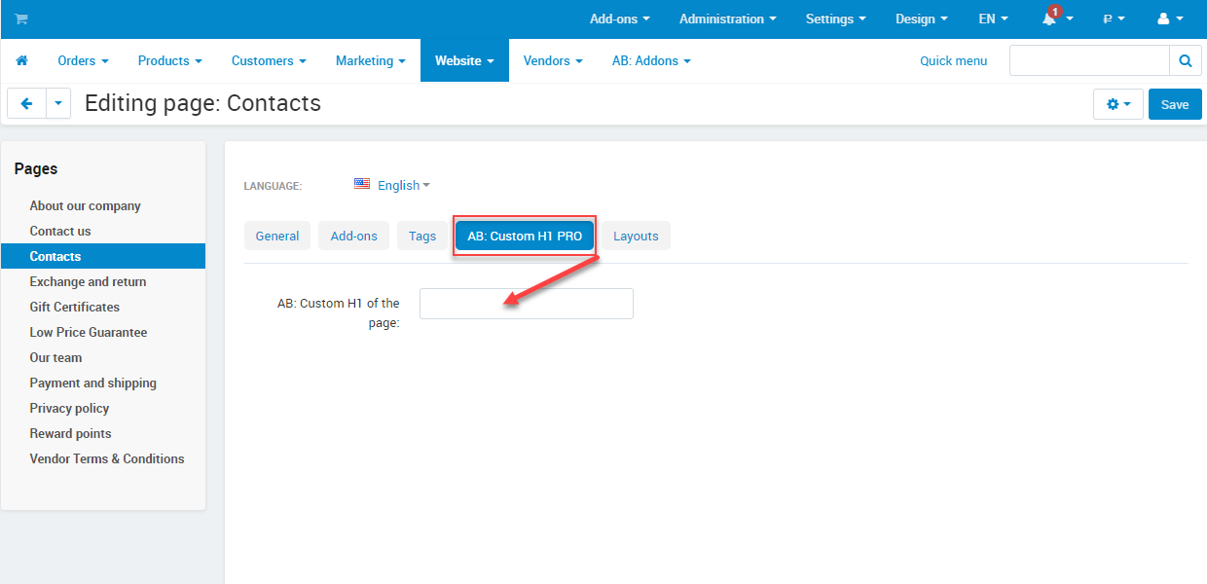The height and width of the screenshot is (584, 1207).
Task: Switch to the Layouts tab
Action: coord(636,236)
